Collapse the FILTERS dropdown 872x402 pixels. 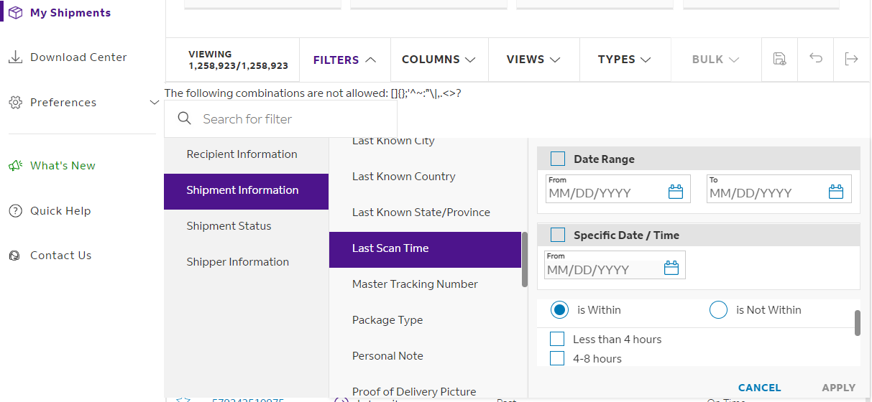coord(345,60)
